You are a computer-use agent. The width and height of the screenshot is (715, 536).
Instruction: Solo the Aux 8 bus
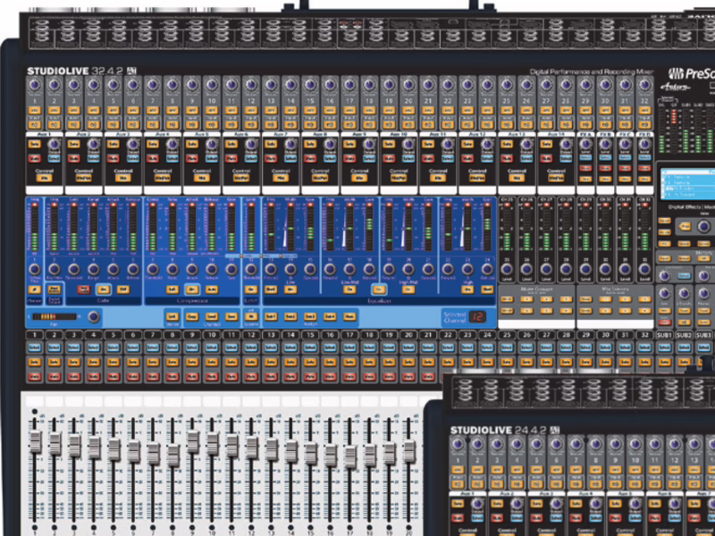[x=309, y=145]
